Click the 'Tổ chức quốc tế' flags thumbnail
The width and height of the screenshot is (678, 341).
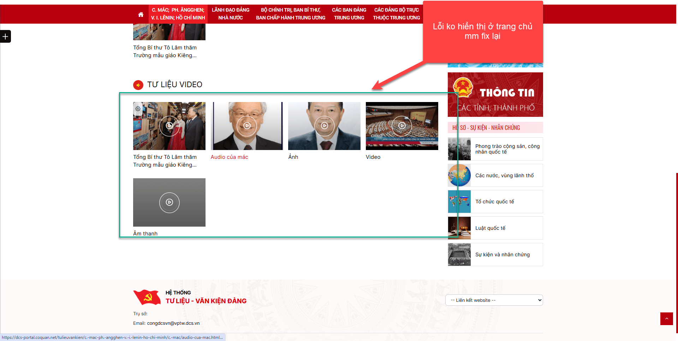(x=459, y=202)
